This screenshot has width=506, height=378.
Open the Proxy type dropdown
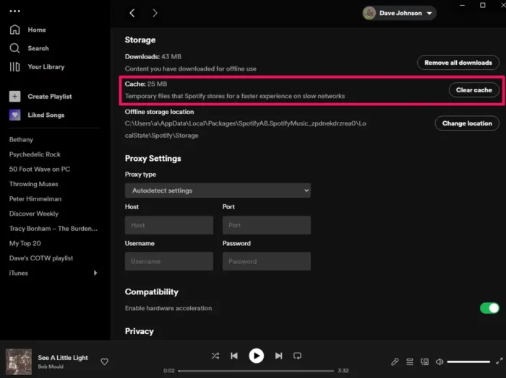218,190
